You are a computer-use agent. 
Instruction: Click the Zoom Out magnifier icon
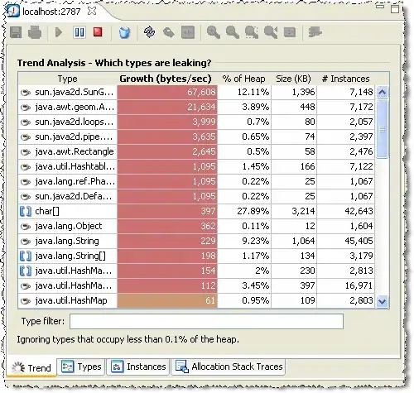233,32
